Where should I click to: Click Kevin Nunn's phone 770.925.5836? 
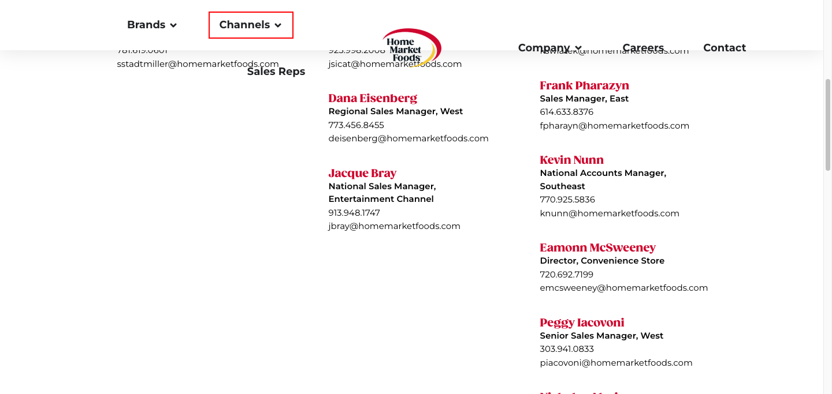pos(567,200)
